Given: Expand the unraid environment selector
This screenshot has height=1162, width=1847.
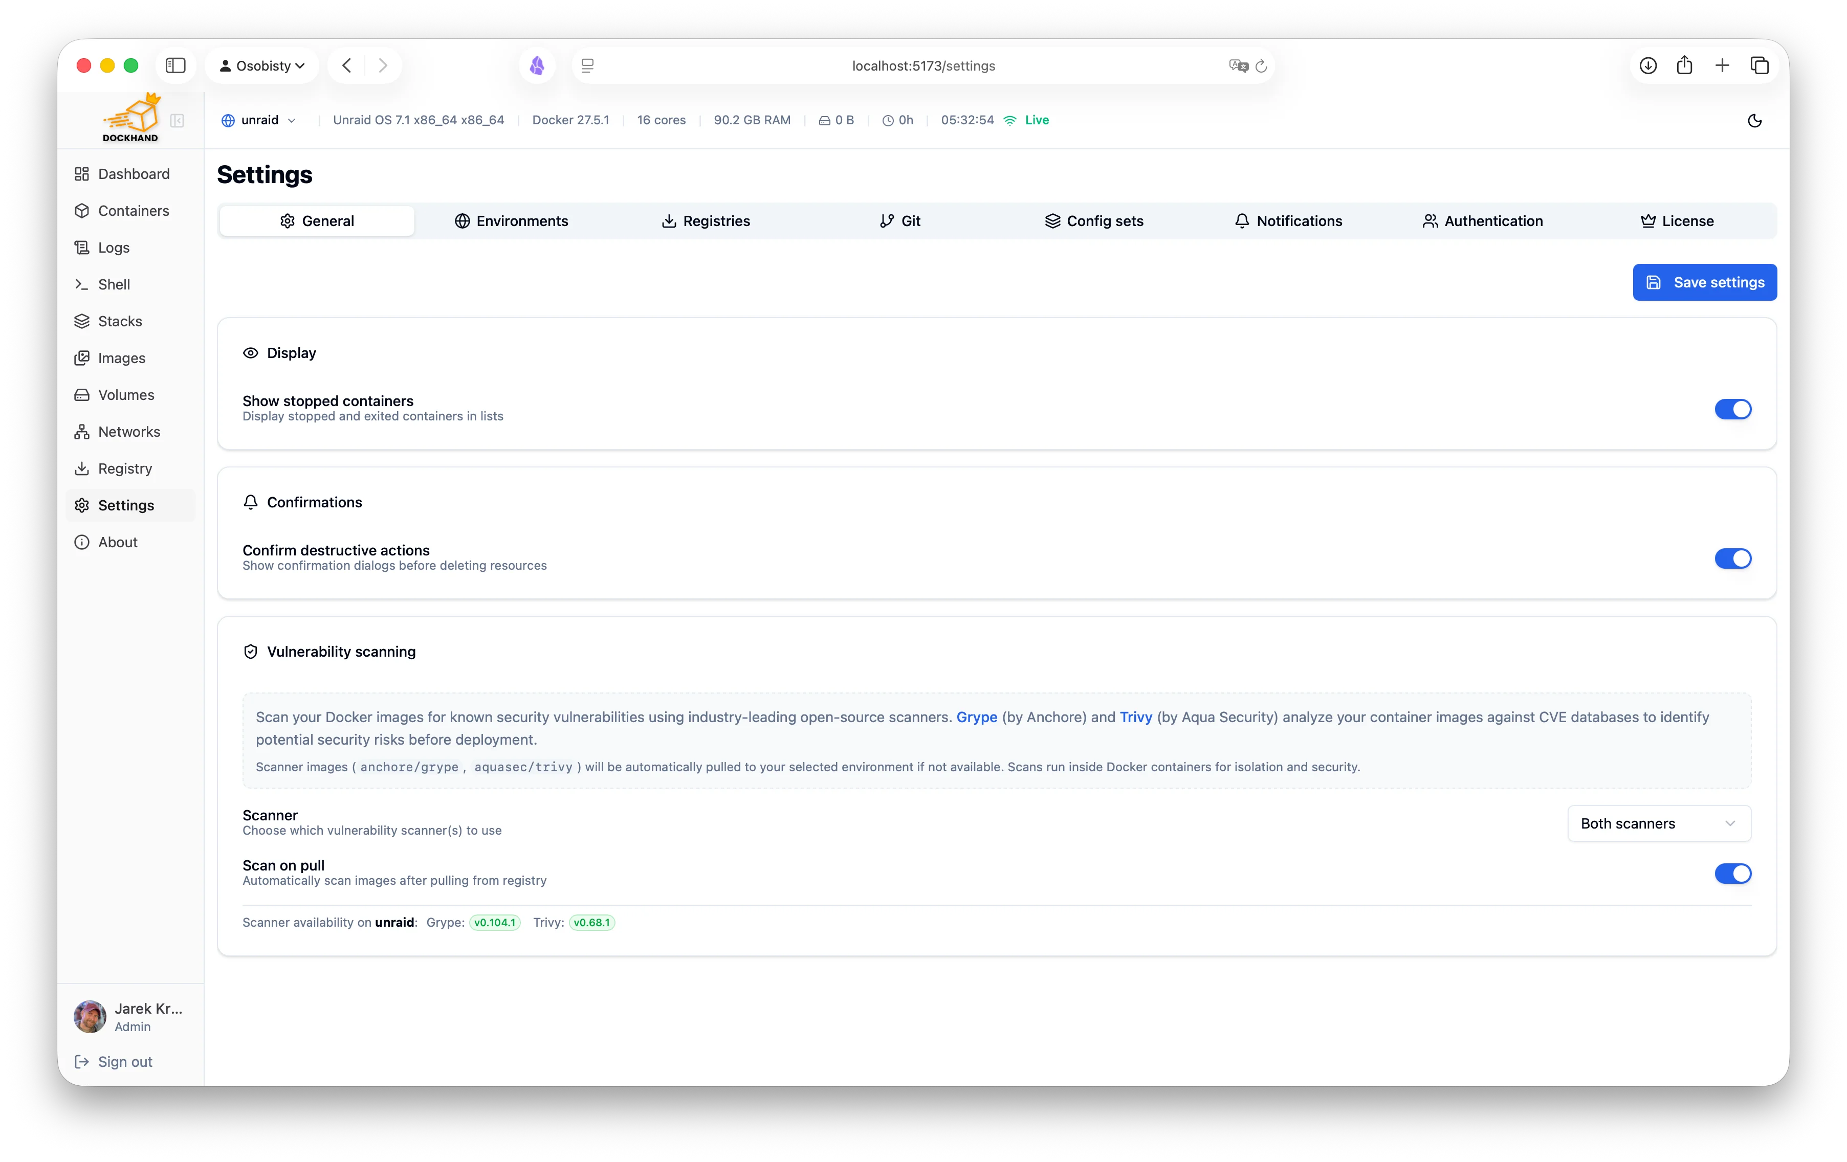Looking at the screenshot, I should tap(259, 120).
